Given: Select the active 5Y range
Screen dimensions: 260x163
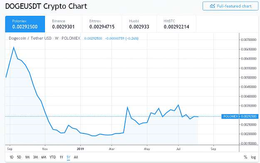Looking at the screenshot, I should click(x=69, y=157).
